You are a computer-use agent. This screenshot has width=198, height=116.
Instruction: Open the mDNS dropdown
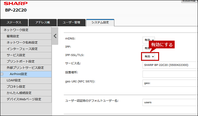pyautogui.click(x=148, y=40)
